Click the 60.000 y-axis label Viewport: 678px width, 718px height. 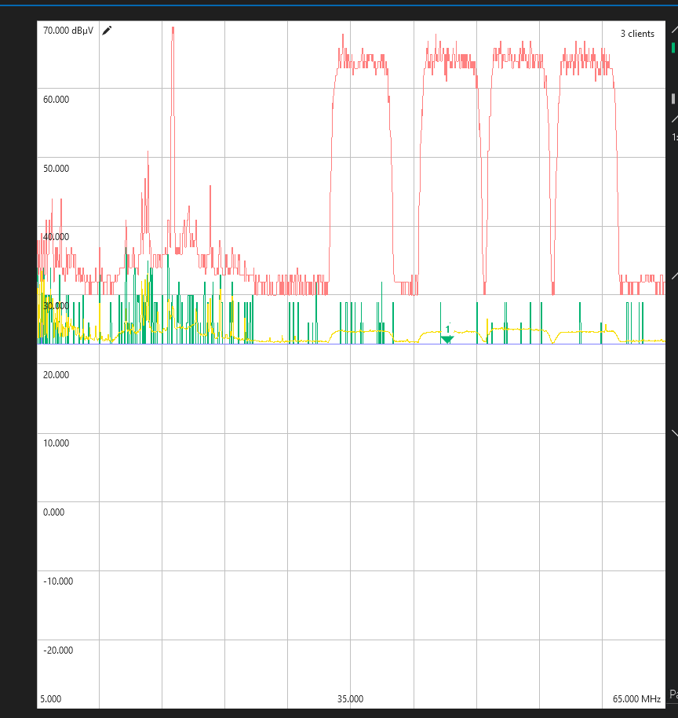pos(56,100)
